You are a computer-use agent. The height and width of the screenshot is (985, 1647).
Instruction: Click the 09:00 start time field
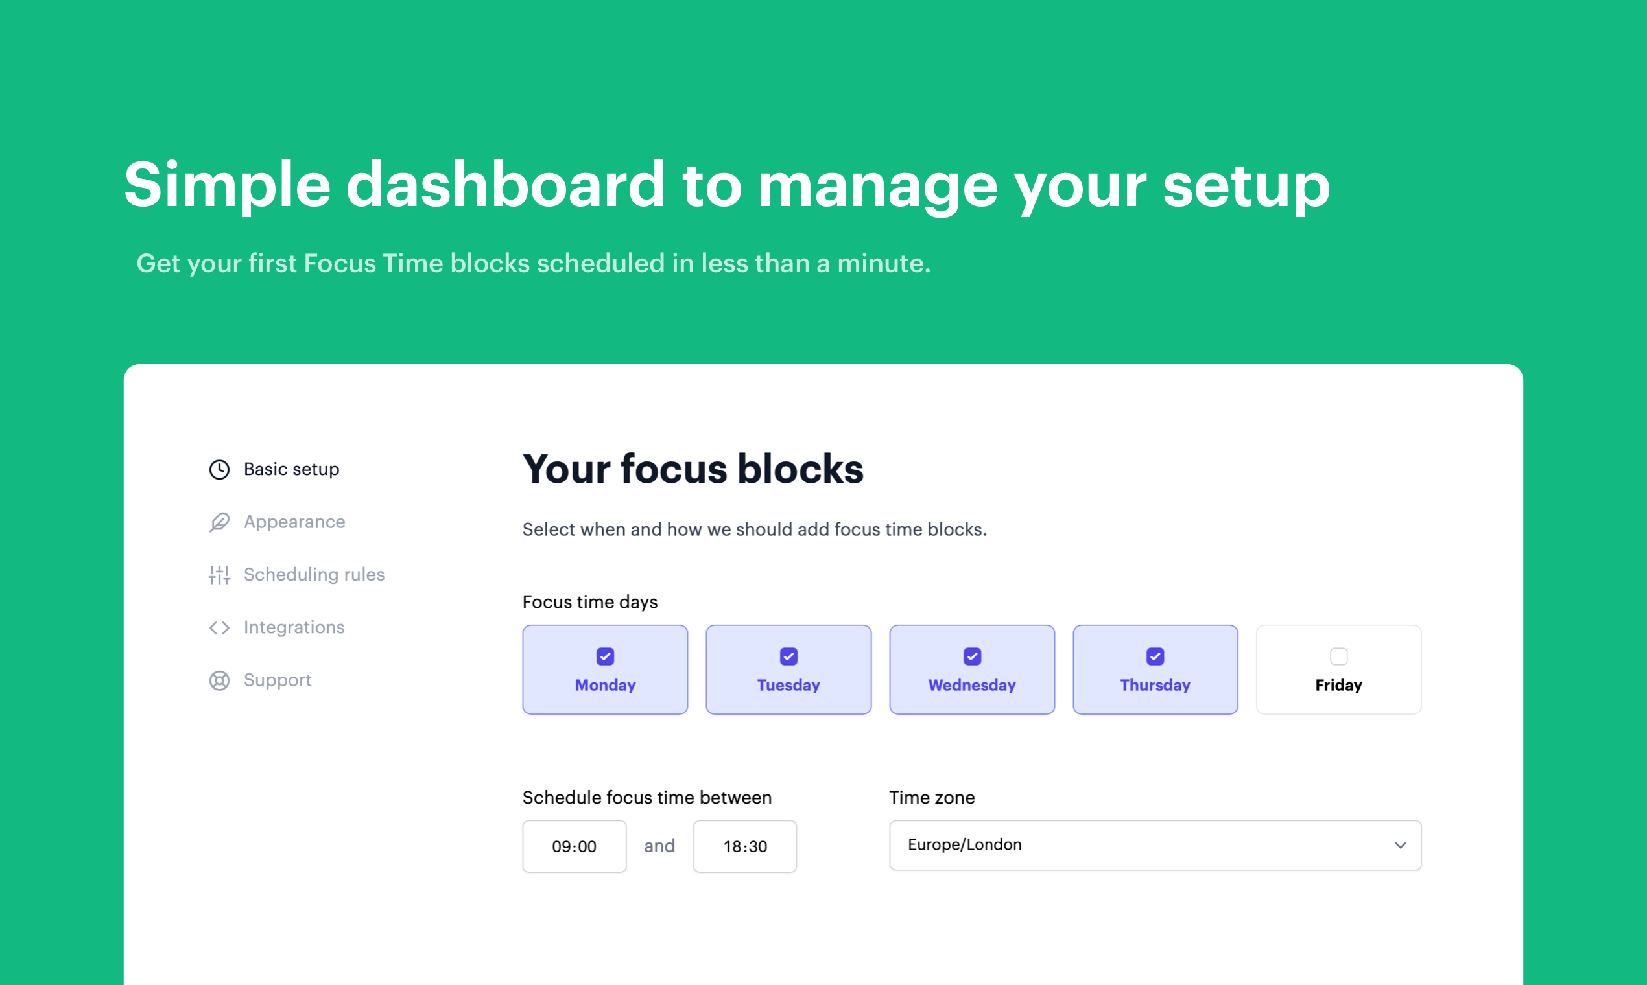(574, 846)
